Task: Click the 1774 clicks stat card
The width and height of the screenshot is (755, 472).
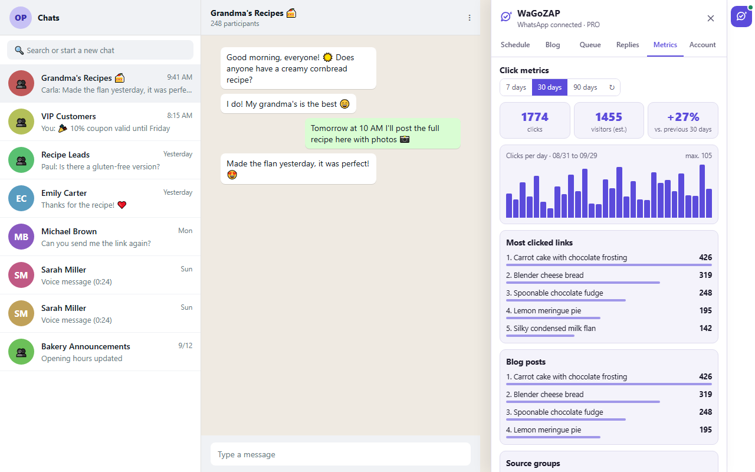Action: tap(535, 120)
